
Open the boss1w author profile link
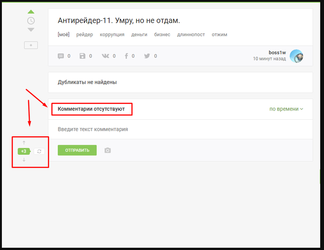(x=277, y=53)
